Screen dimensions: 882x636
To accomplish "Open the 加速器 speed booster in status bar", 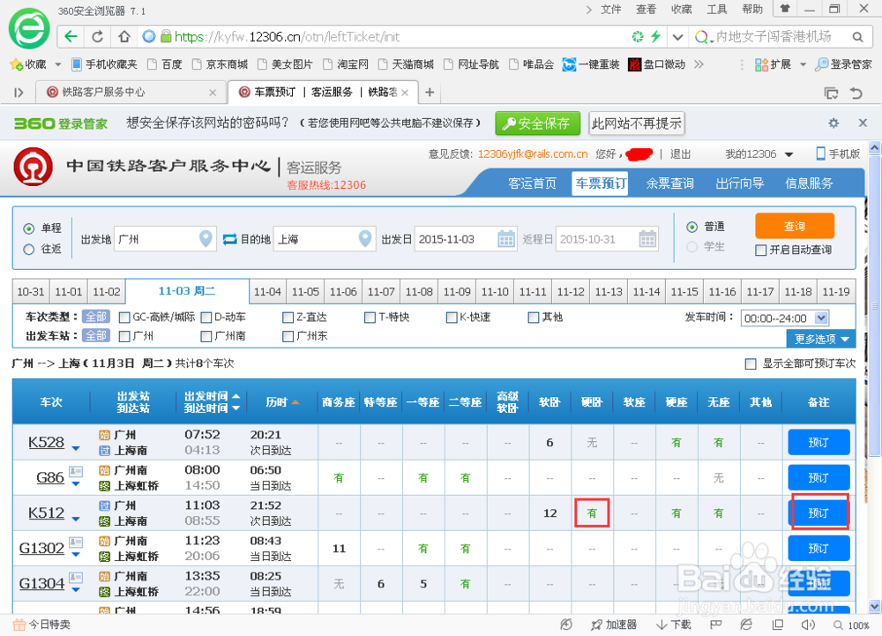I will coord(615,625).
